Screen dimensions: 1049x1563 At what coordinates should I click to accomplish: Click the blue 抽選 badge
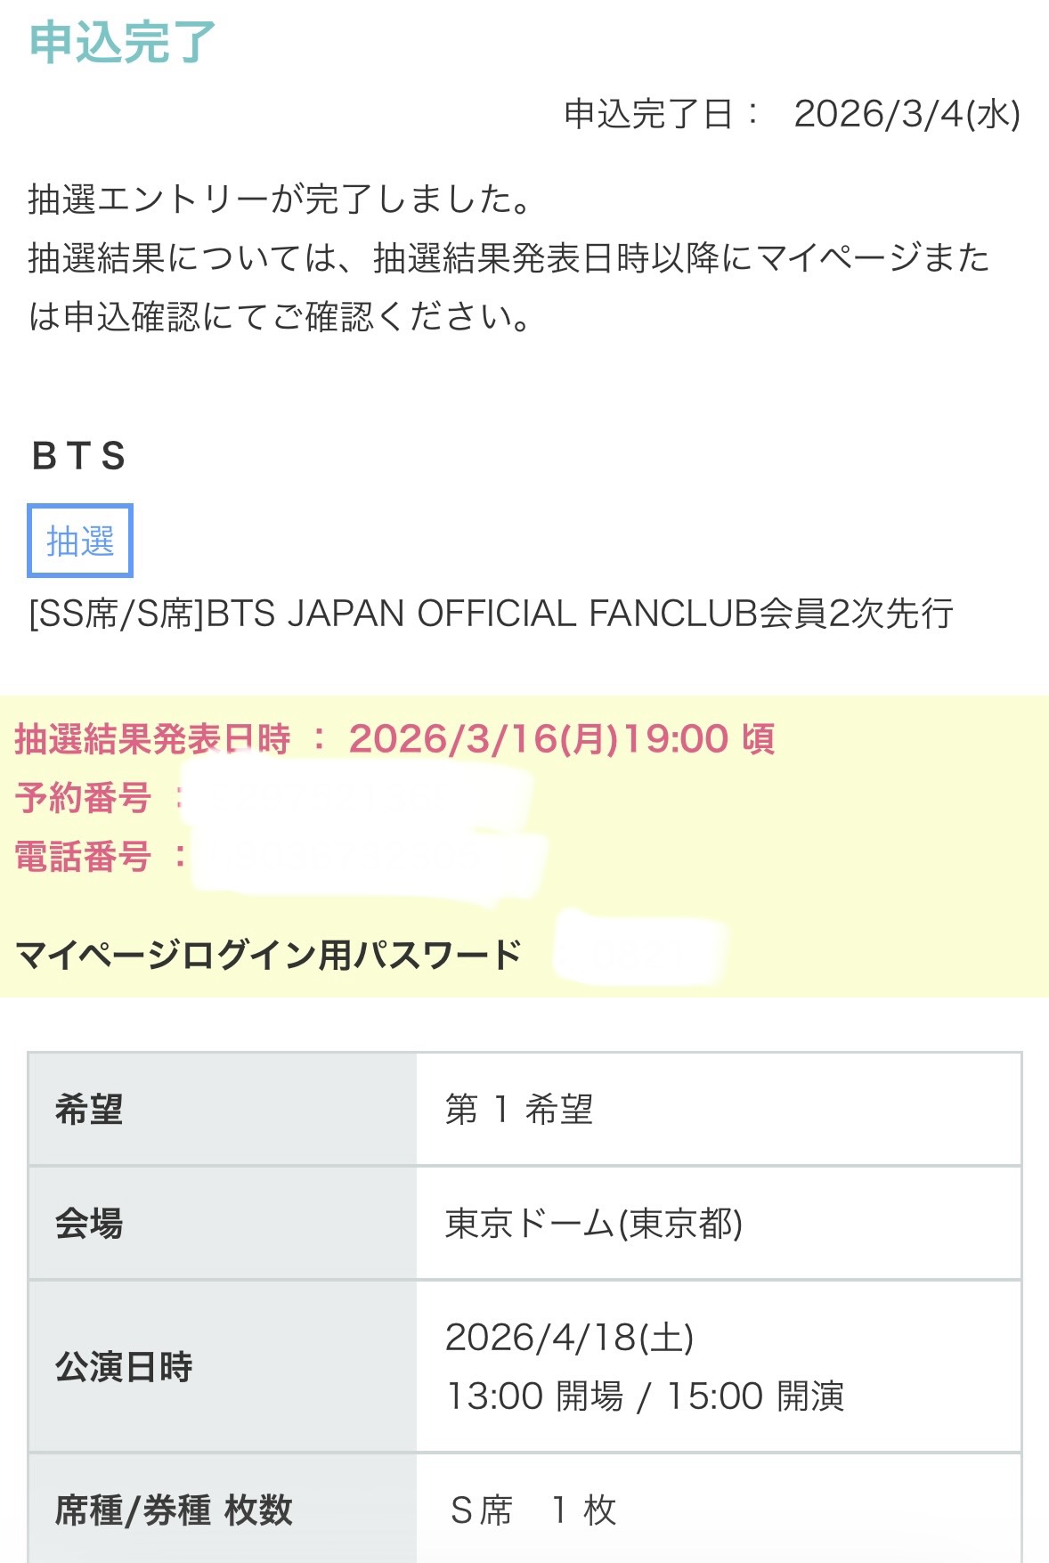(80, 541)
